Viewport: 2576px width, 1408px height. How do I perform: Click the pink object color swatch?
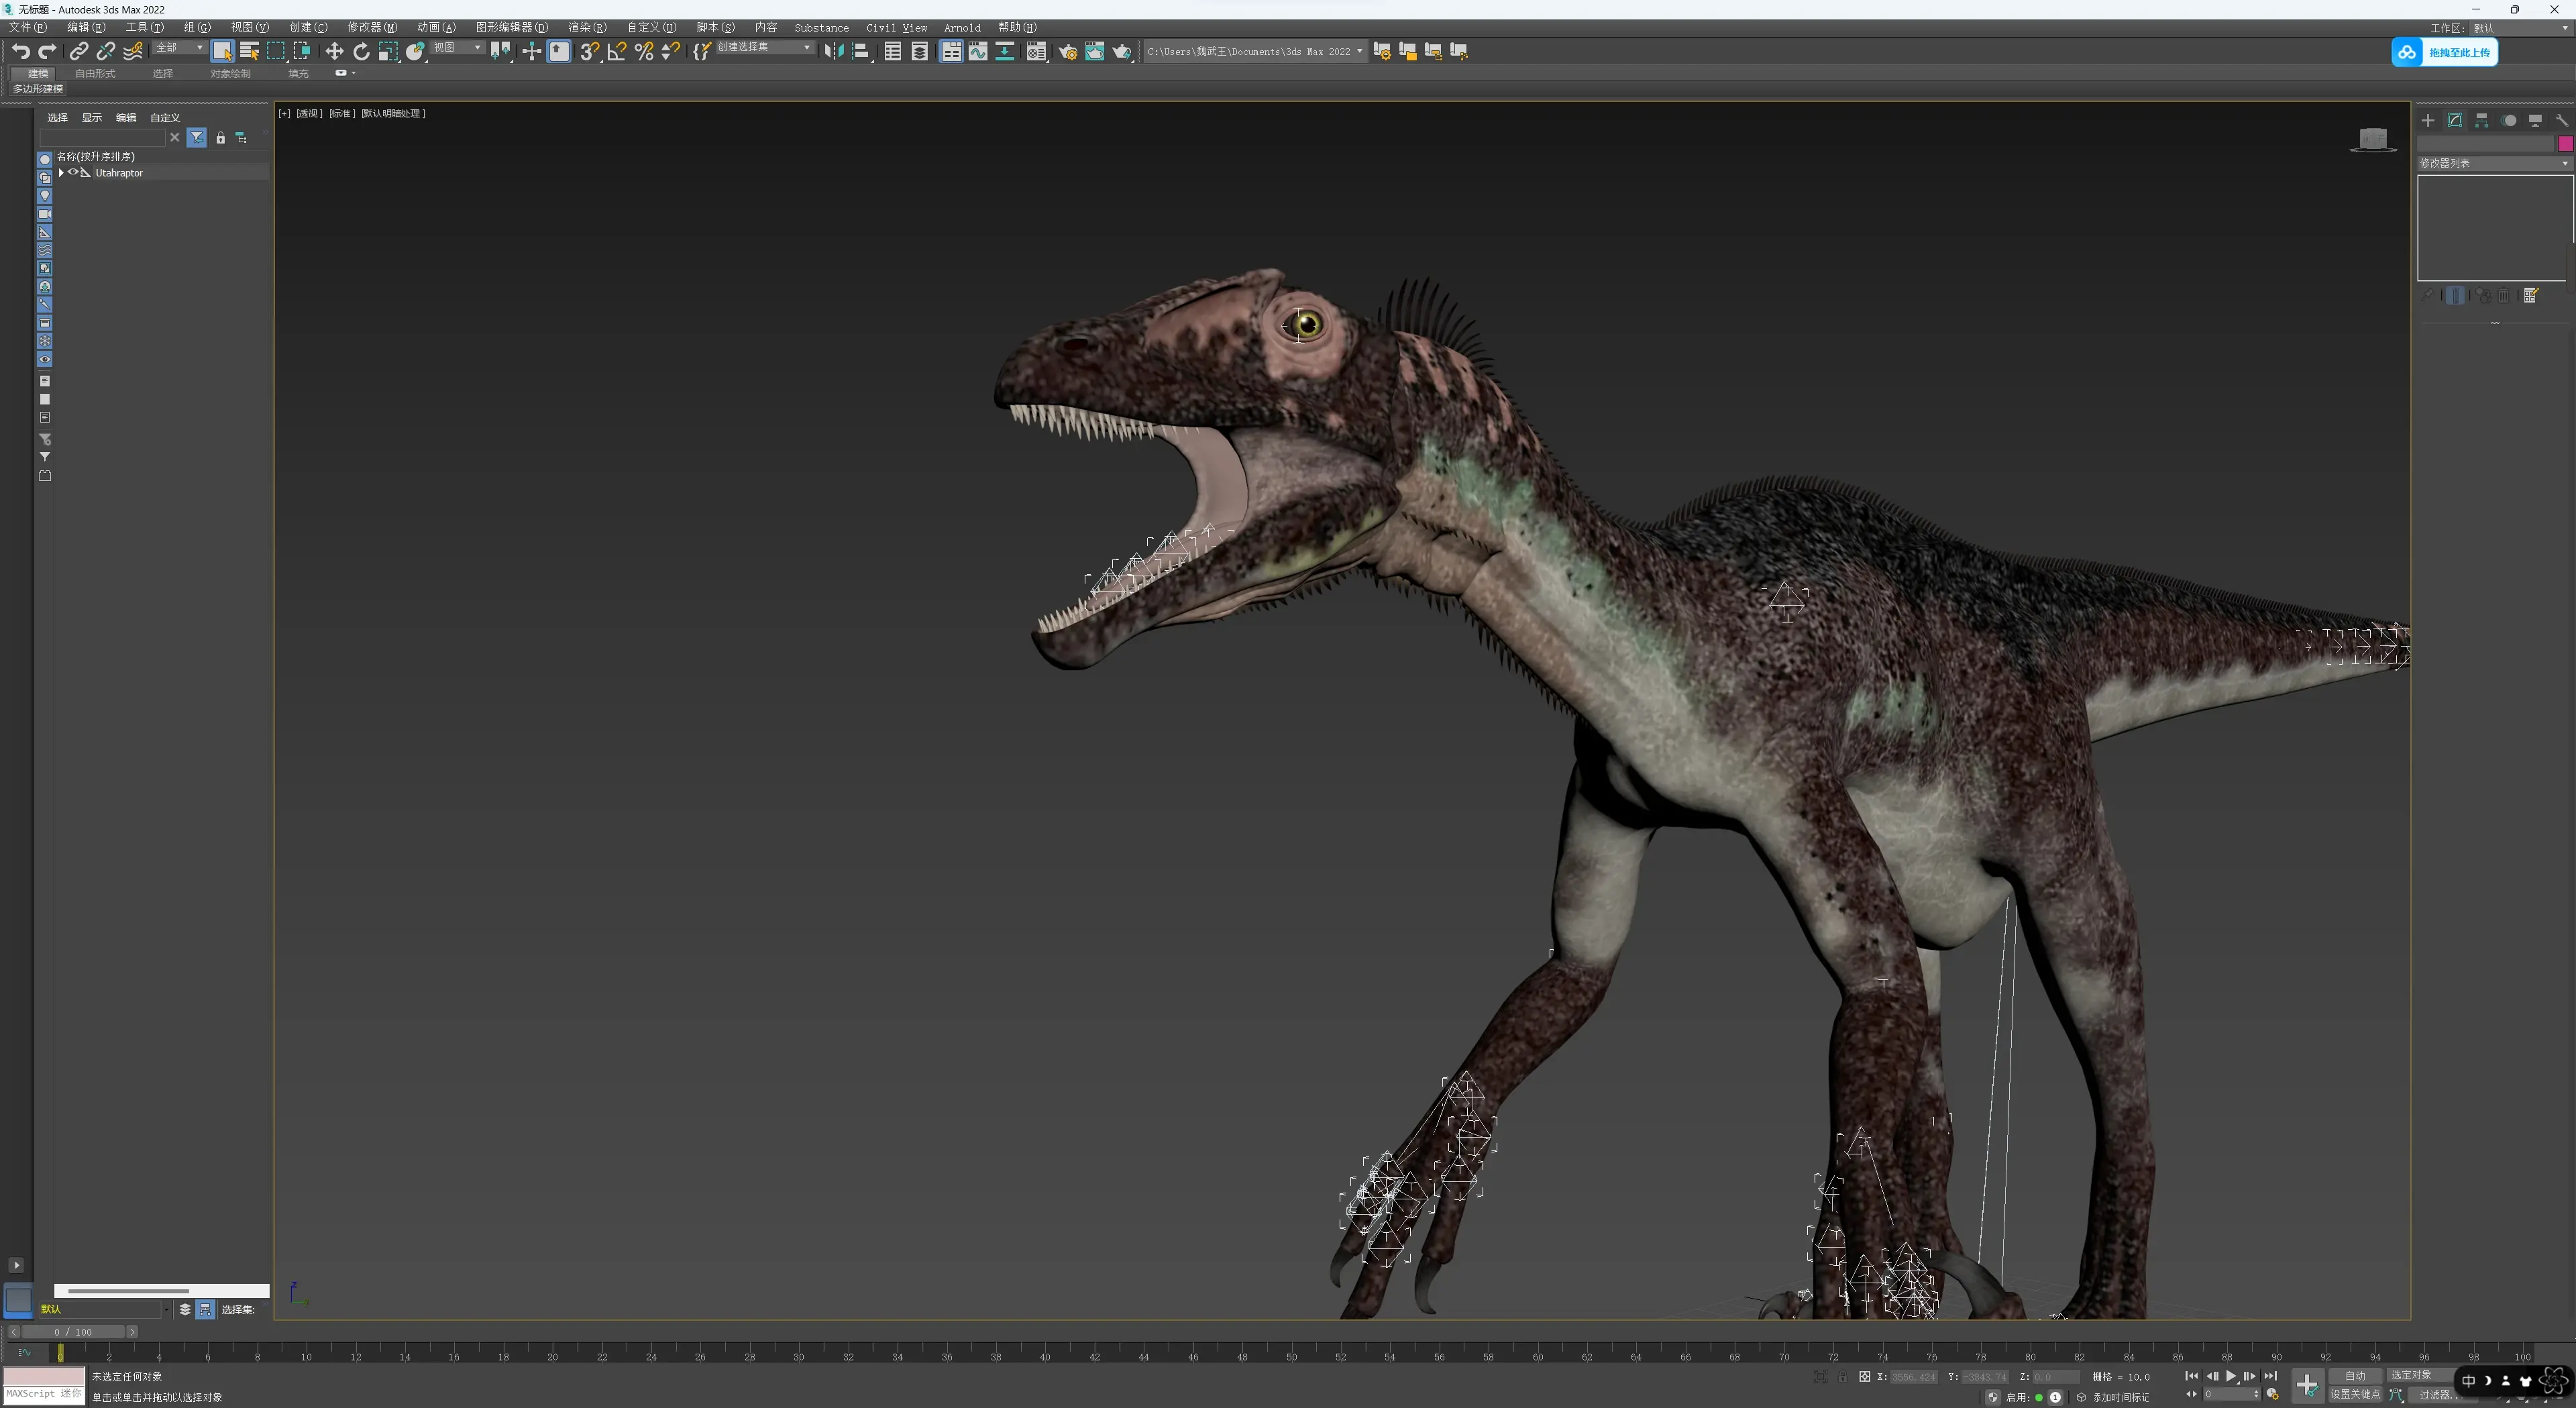(x=2565, y=144)
